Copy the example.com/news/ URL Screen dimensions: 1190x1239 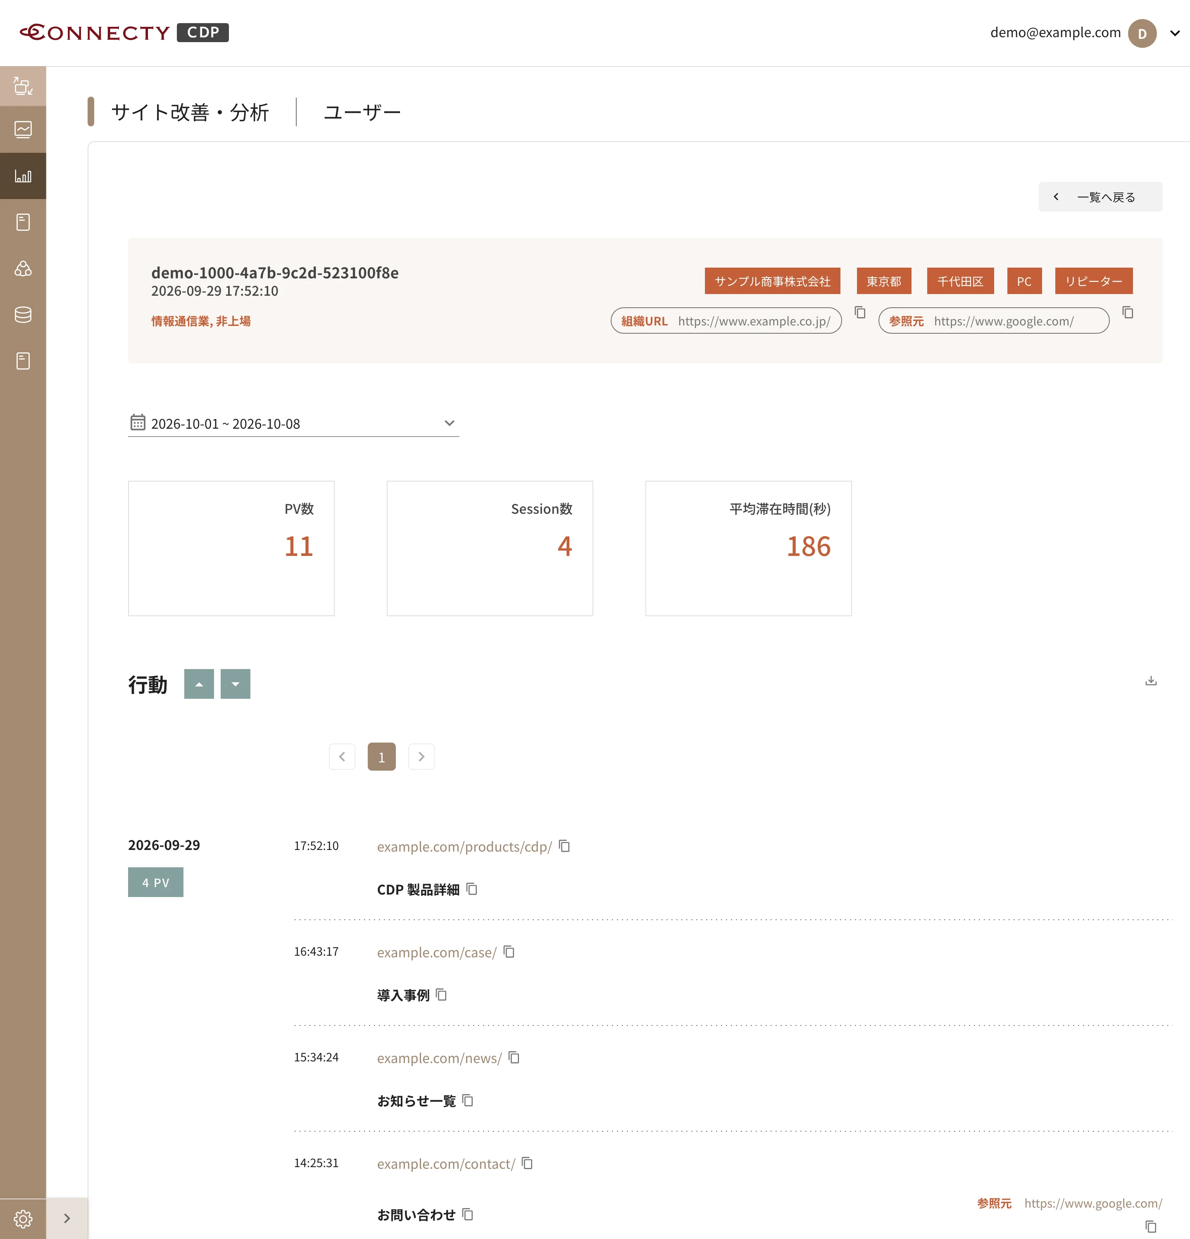514,1057
